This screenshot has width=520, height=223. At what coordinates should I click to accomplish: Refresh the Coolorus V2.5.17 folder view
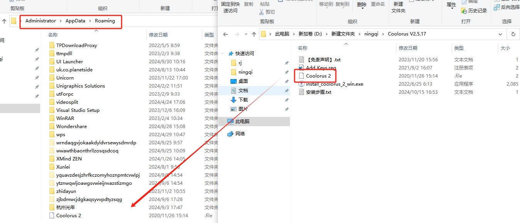pyautogui.click(x=513, y=34)
